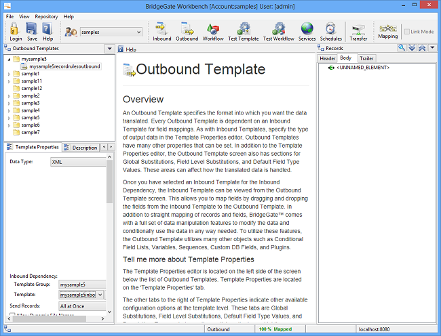The width and height of the screenshot is (441, 336).
Task: Click the sample12 folder icon
Action: coord(16,89)
